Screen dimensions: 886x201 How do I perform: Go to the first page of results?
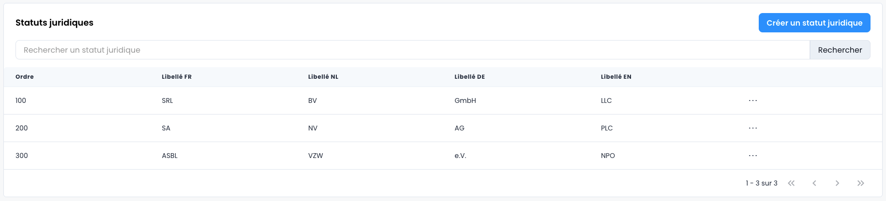click(x=791, y=183)
